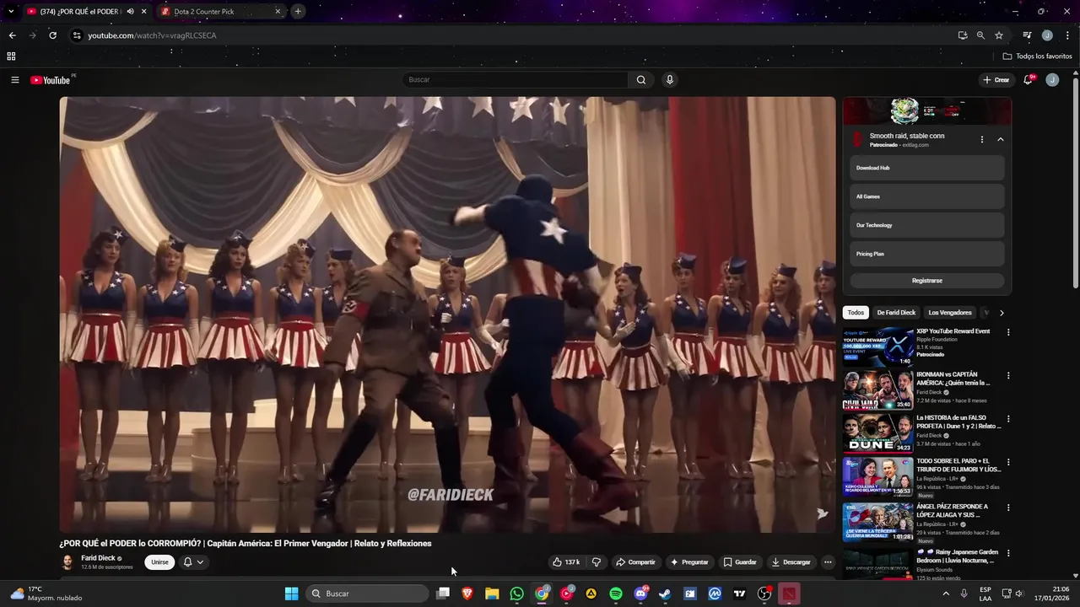Open the DUNE video thumbnail
Screen dimensions: 1080x607
[877, 433]
